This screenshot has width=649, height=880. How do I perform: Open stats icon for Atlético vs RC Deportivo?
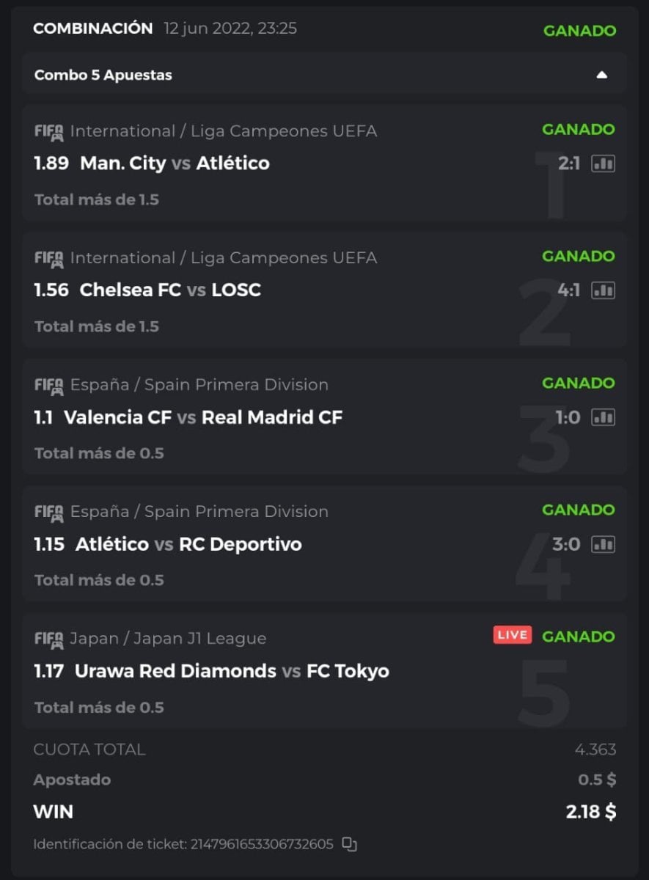click(604, 544)
